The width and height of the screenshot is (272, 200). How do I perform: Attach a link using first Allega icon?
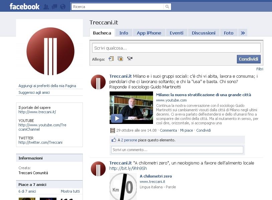[x=111, y=59]
